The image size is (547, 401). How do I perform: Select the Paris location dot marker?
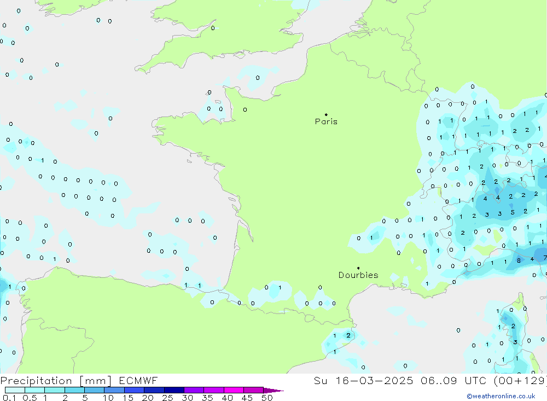(326, 114)
